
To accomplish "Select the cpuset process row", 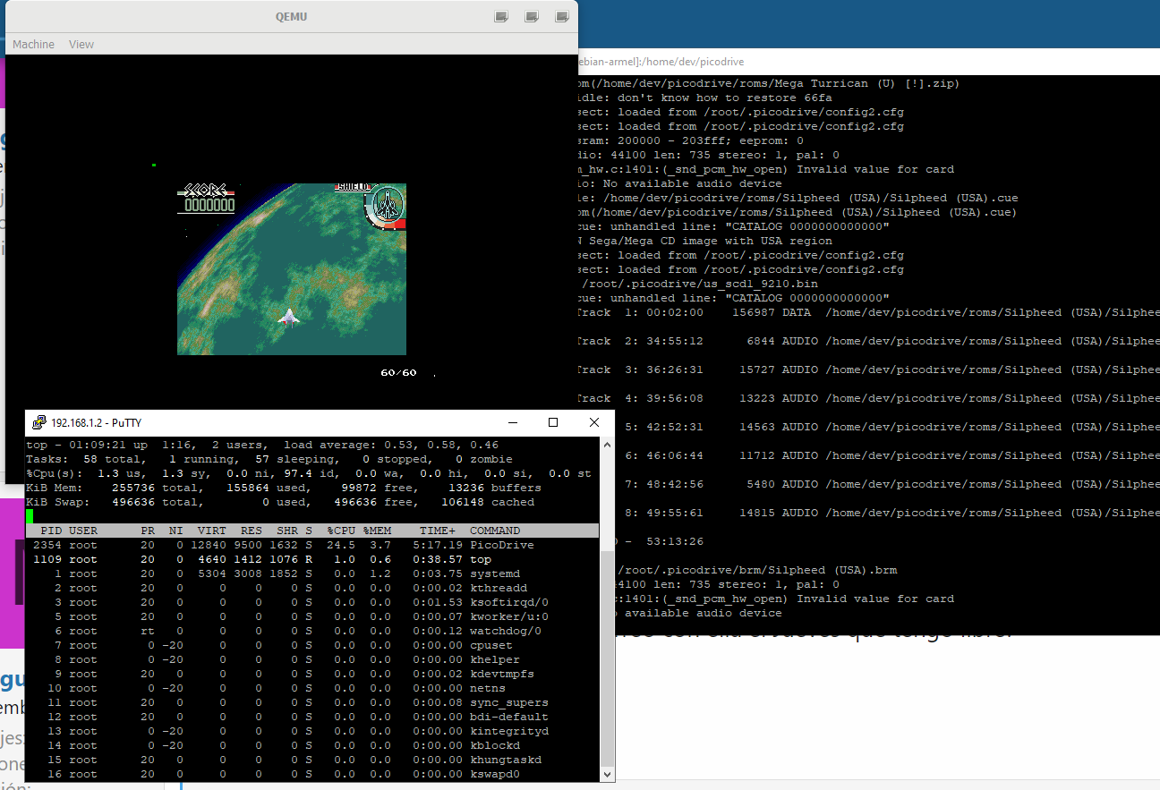I will point(311,645).
